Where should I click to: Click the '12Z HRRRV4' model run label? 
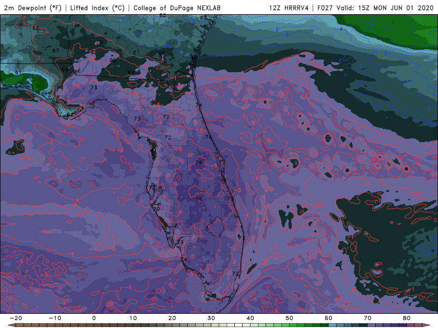289,8
